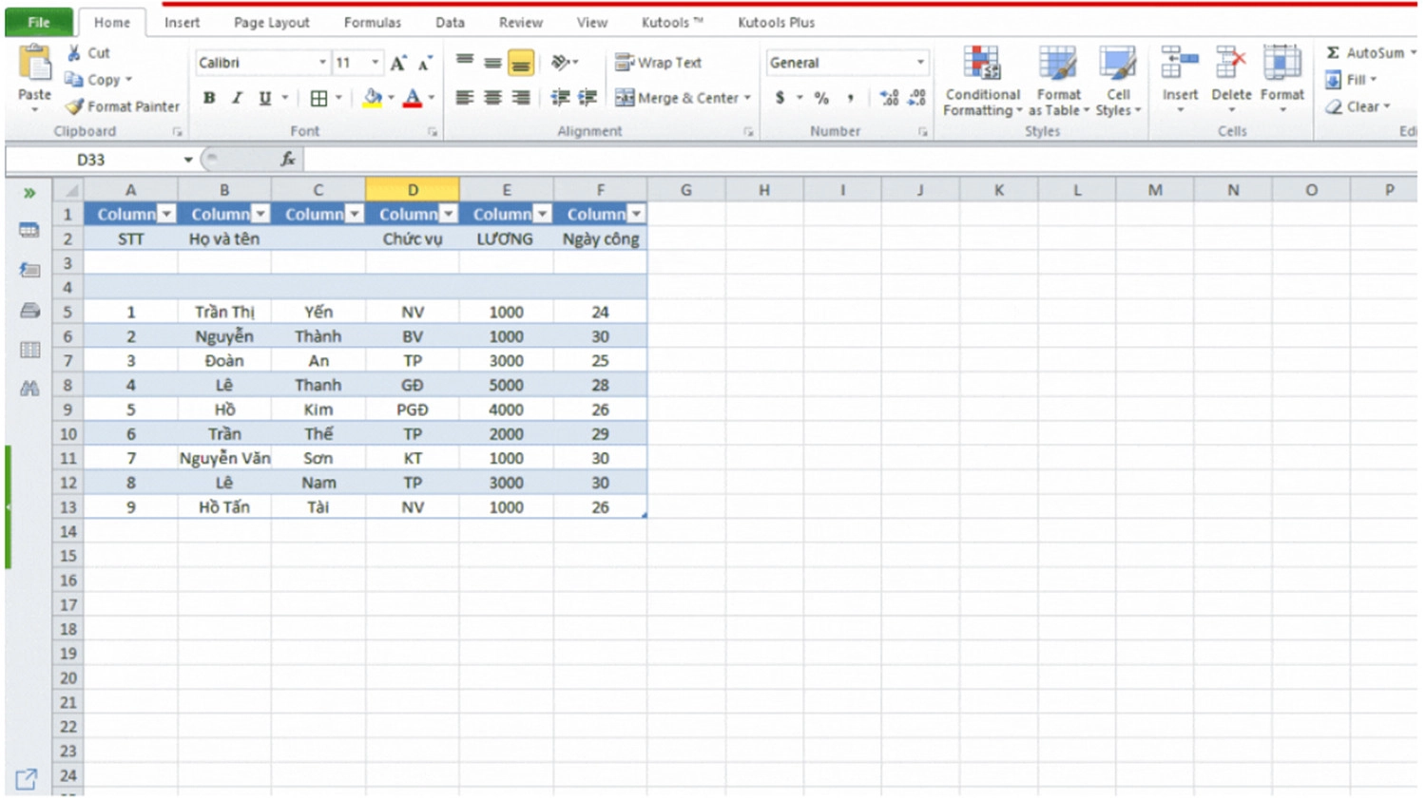Switch to the Page Layout tab

[272, 22]
